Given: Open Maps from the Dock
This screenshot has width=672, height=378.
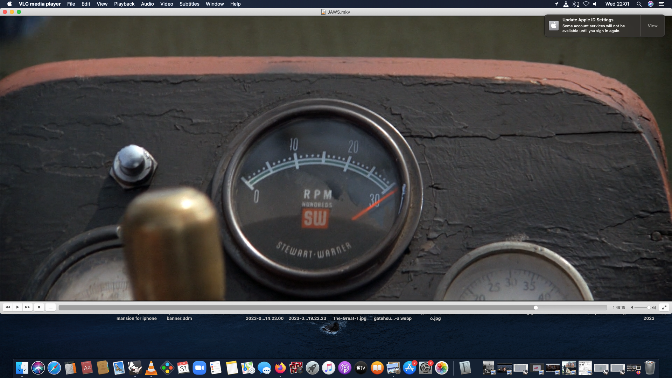Looking at the screenshot, I should point(248,368).
